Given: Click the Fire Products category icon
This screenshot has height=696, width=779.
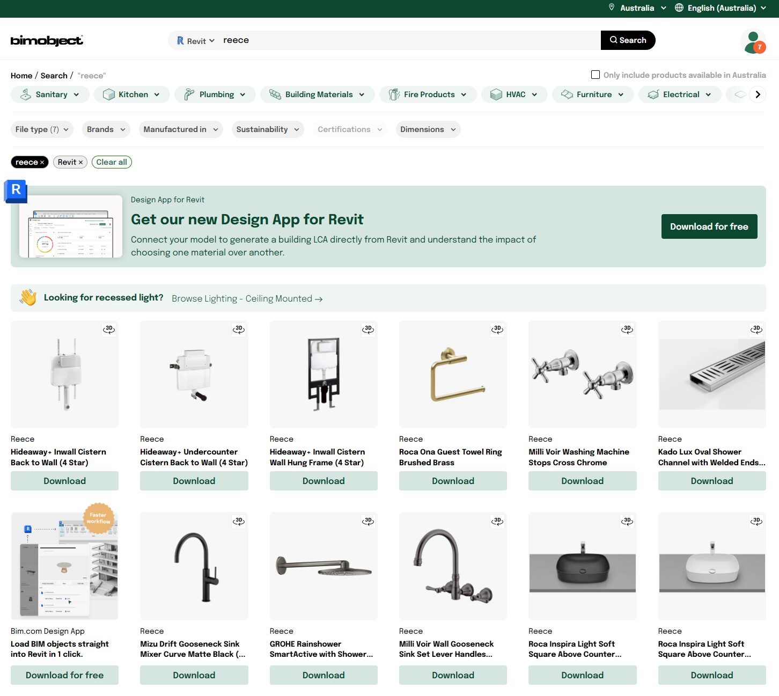Looking at the screenshot, I should pyautogui.click(x=395, y=94).
